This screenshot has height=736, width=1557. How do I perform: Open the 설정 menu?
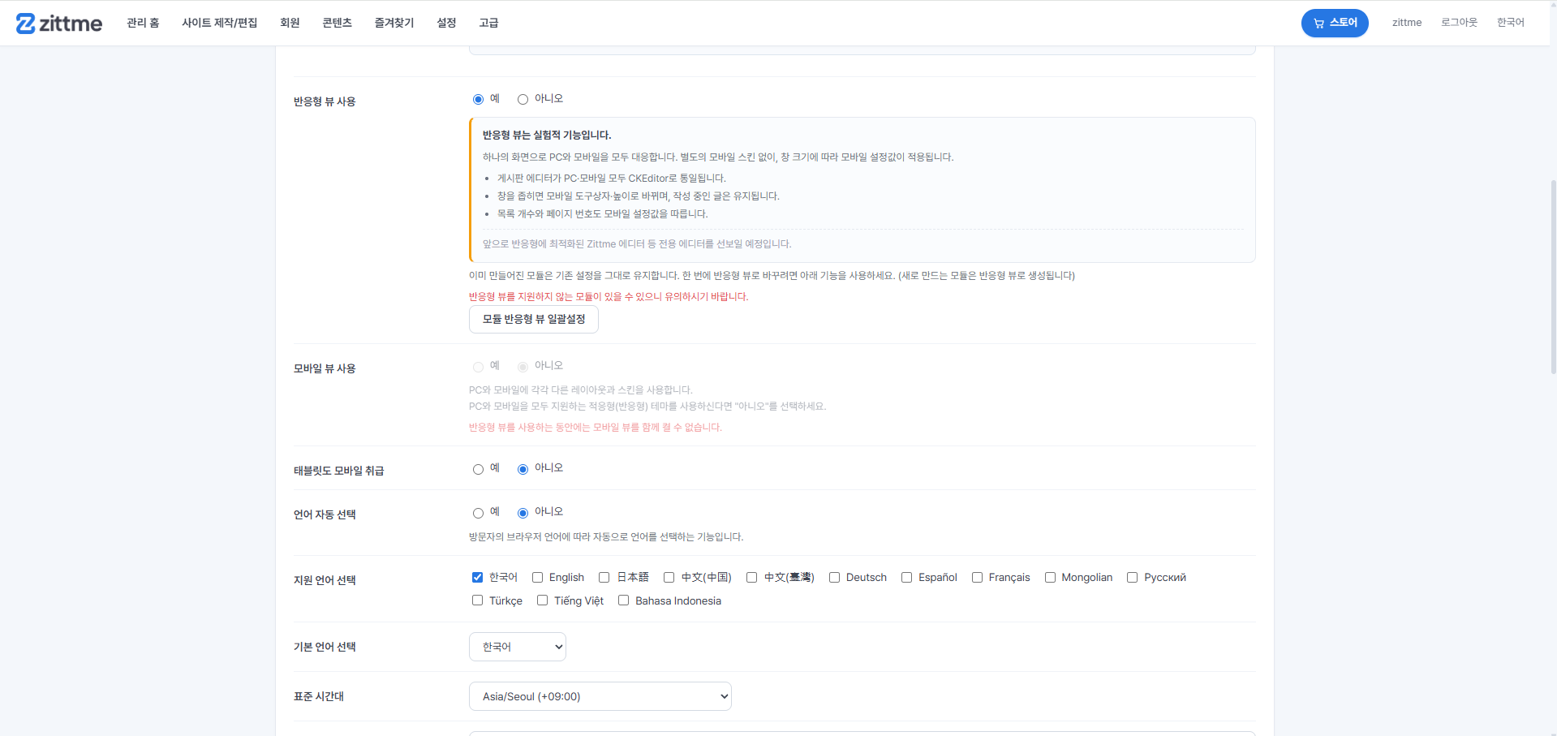(x=446, y=23)
